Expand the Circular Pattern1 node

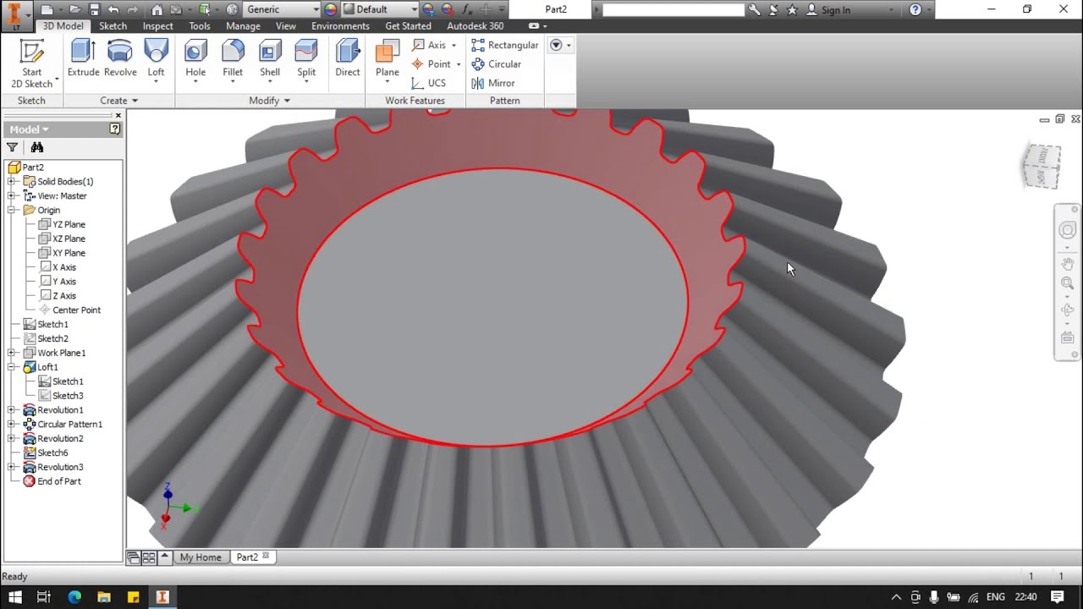(11, 425)
